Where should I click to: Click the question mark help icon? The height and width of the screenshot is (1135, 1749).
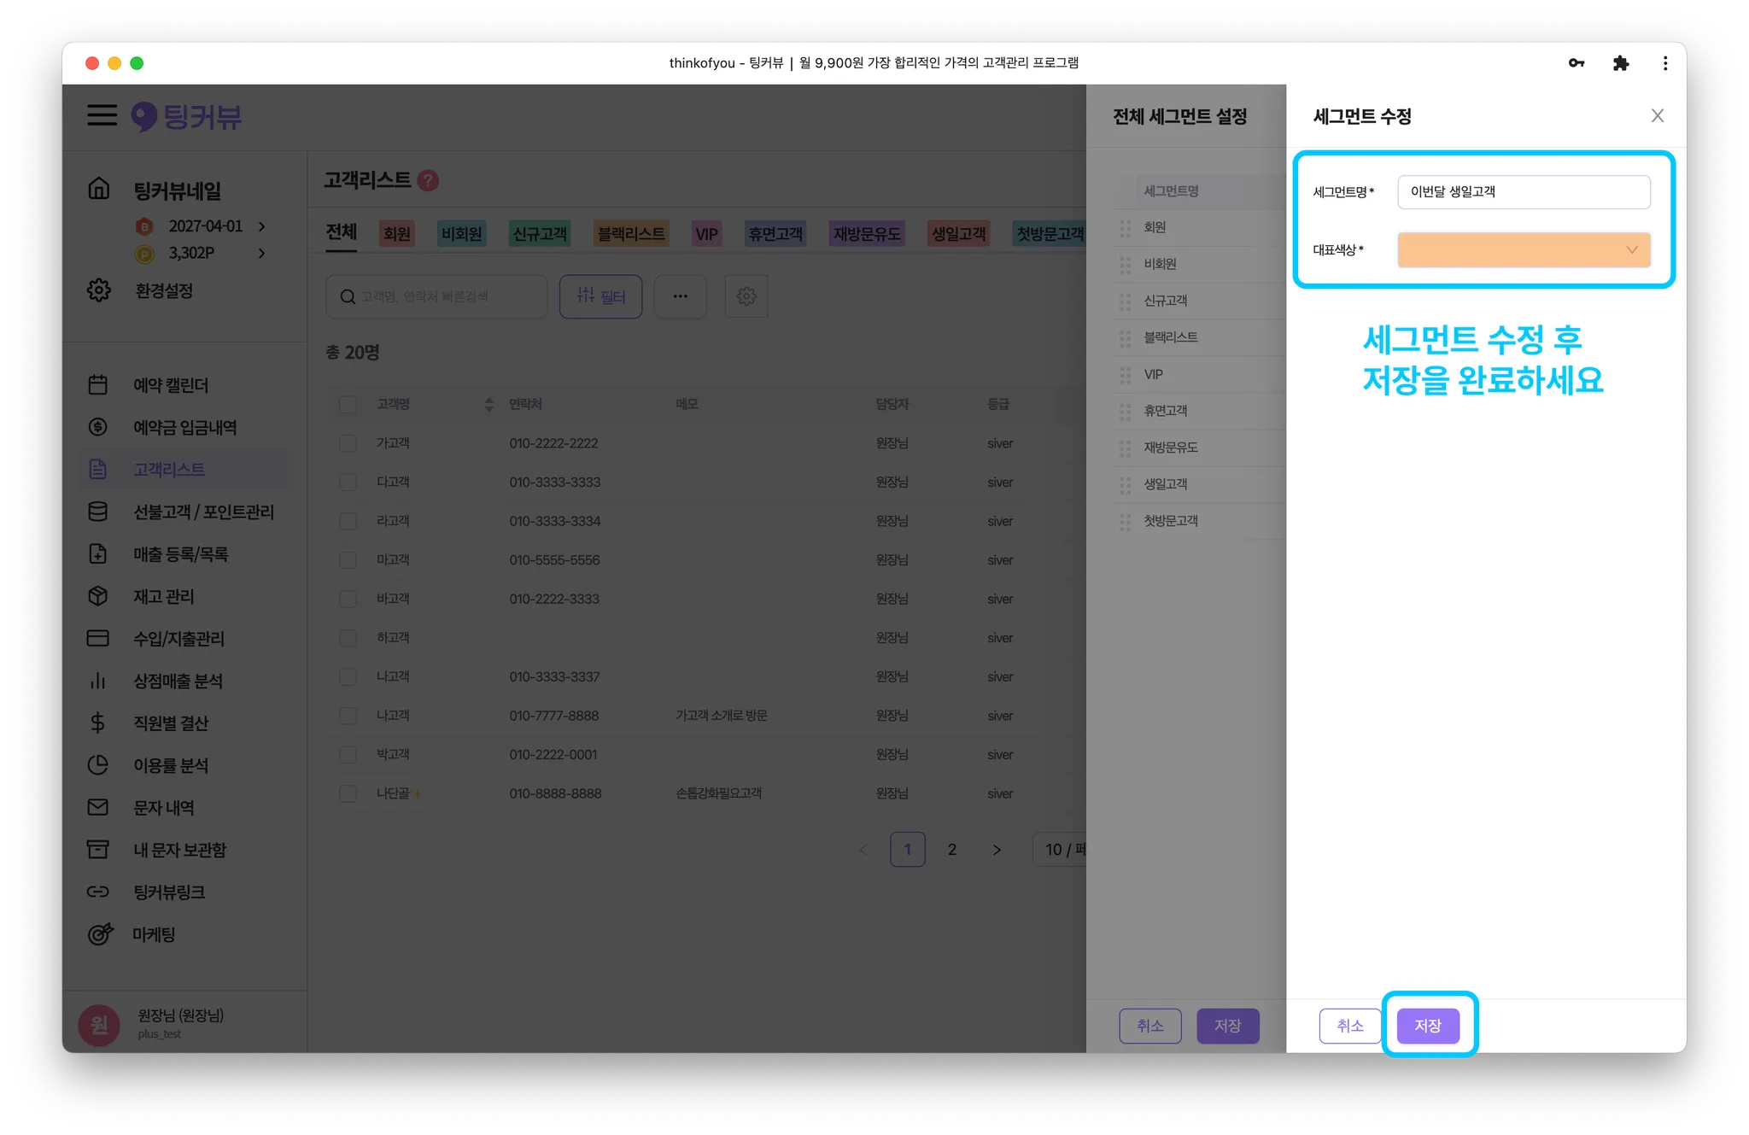pos(429,180)
